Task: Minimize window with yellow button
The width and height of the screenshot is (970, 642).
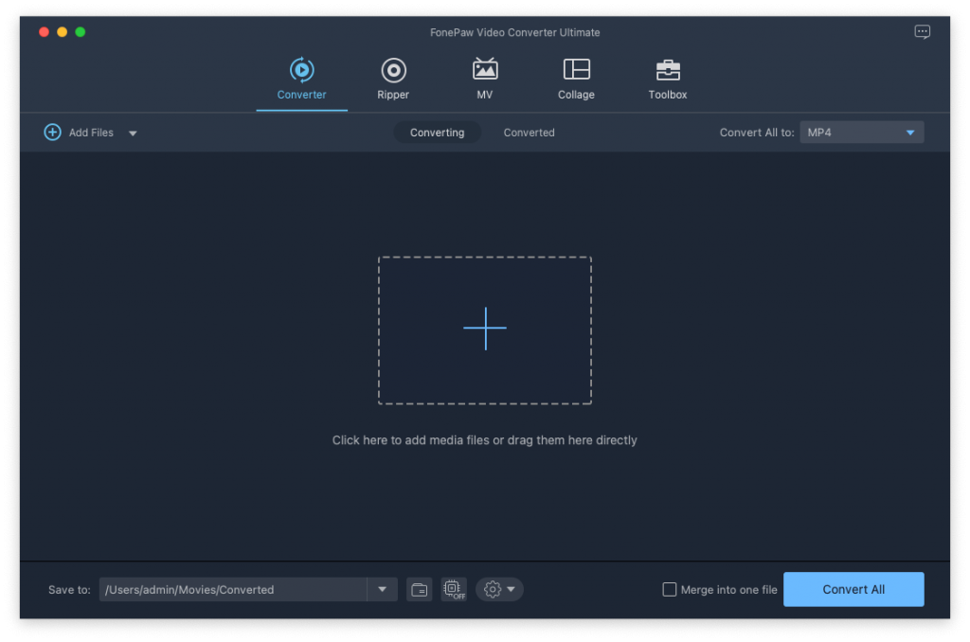Action: pos(62,32)
